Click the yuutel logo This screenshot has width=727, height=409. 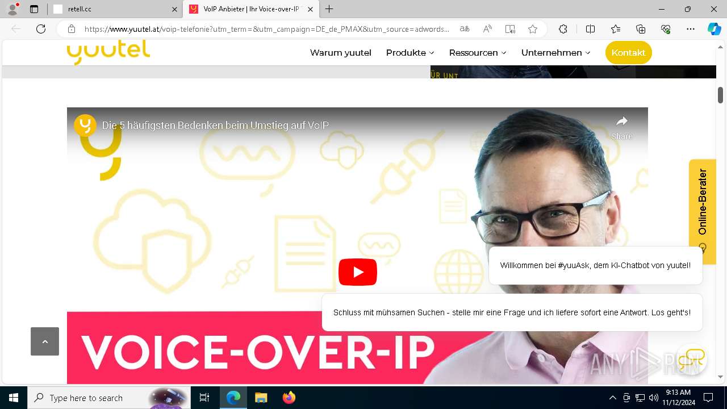pyautogui.click(x=108, y=52)
